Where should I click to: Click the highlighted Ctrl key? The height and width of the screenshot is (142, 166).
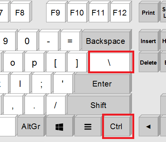pyautogui.click(x=118, y=126)
